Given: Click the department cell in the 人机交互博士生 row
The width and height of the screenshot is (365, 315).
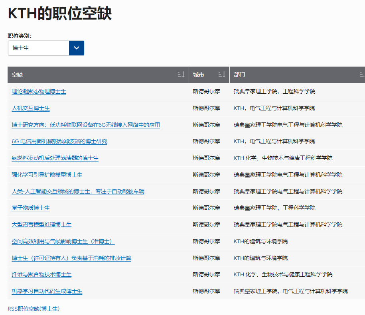Looking at the screenshot, I should coord(274,108).
